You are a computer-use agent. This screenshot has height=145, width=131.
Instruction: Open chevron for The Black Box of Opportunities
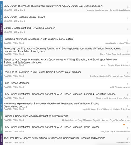click(128, 139)
